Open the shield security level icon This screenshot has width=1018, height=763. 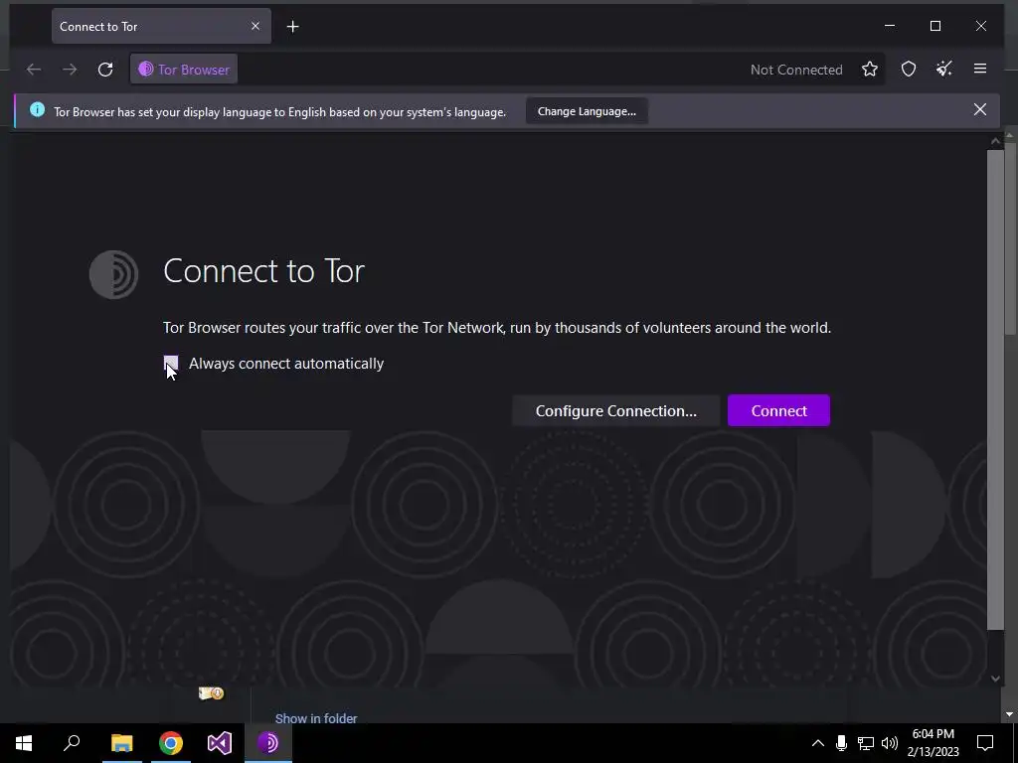(909, 70)
